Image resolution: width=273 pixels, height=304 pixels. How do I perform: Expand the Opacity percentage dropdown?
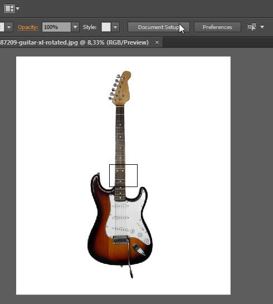coord(75,27)
